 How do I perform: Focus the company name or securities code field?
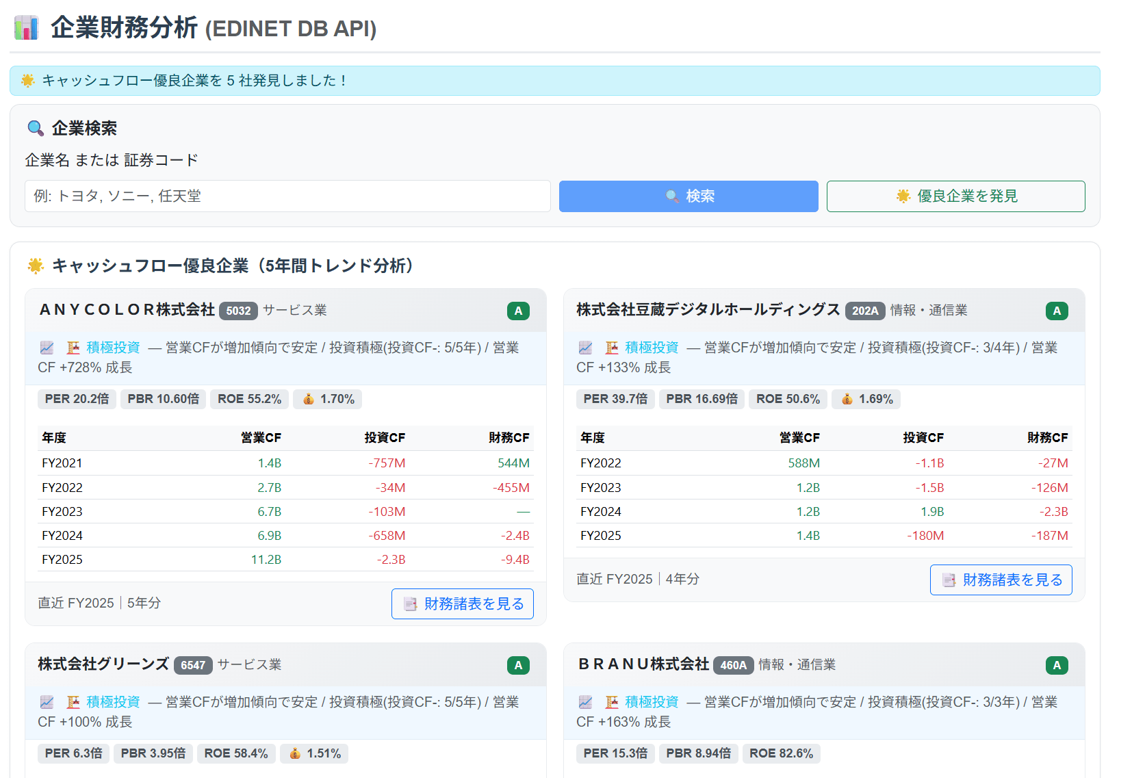287,196
